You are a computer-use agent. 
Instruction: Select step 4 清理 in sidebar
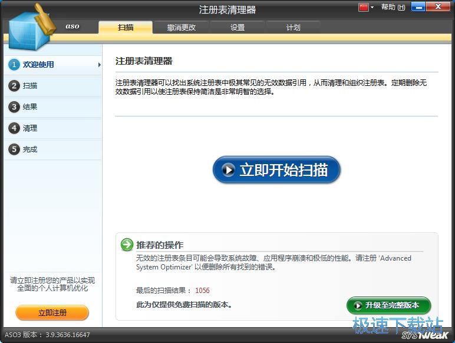coord(53,128)
